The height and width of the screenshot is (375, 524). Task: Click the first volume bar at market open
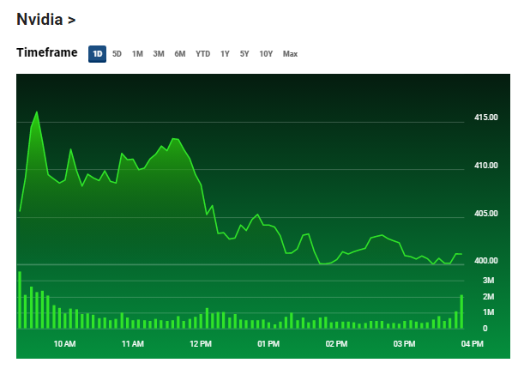tap(20, 300)
